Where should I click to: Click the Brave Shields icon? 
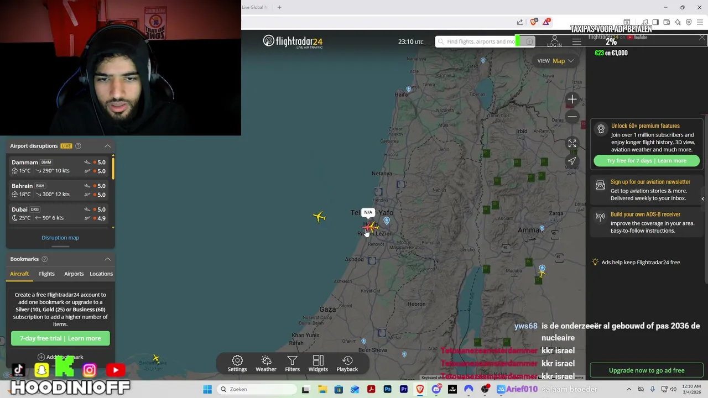pyautogui.click(x=534, y=22)
